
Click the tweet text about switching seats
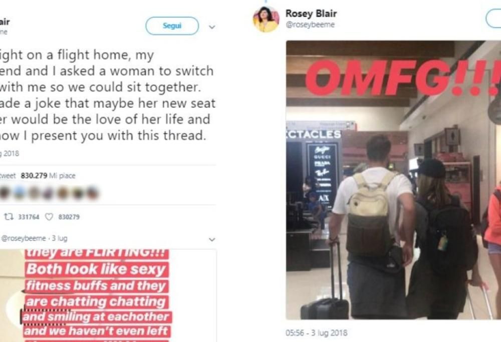[108, 95]
